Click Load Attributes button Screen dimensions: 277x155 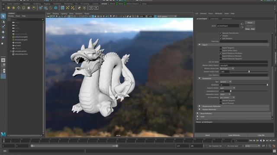tap(234, 135)
